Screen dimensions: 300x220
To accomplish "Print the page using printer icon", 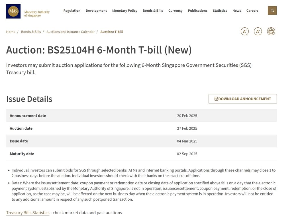I will point(271,31).
